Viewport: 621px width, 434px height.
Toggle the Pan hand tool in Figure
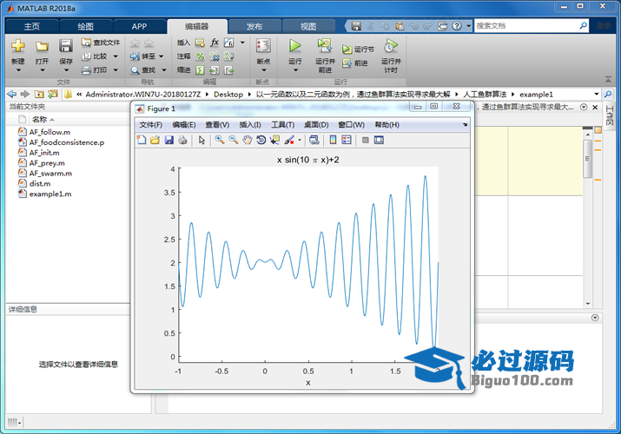click(x=248, y=140)
